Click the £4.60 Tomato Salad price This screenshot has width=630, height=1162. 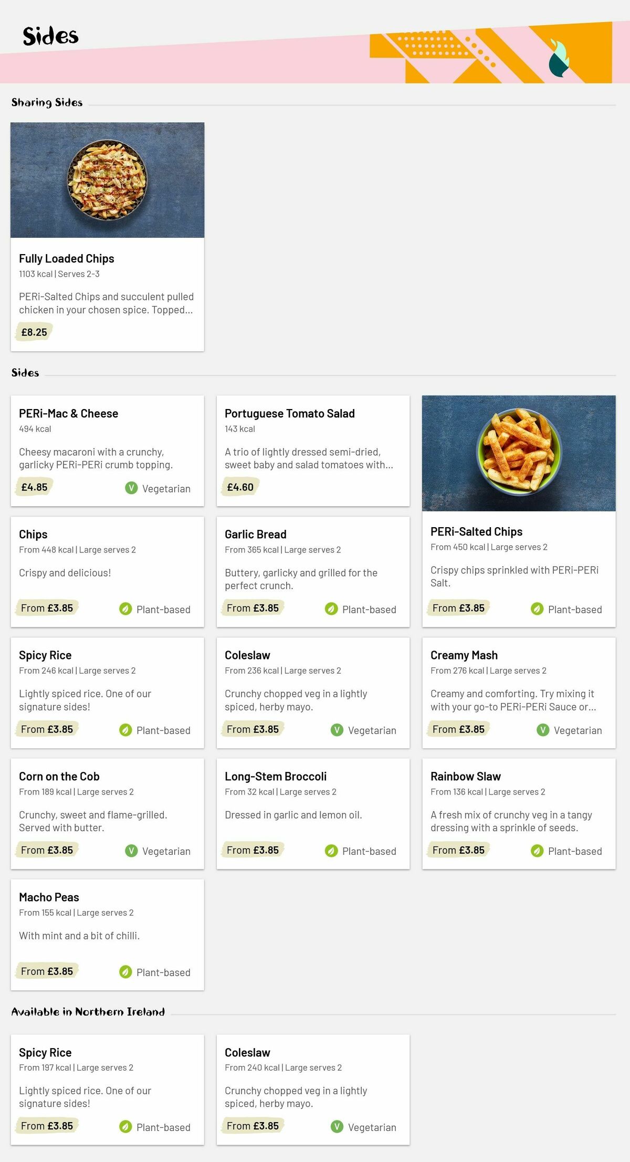(240, 487)
